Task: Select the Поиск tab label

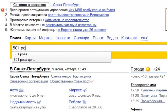Action: tap(15, 38)
